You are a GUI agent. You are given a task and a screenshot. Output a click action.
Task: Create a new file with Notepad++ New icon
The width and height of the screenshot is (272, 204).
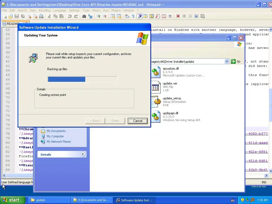click(x=5, y=16)
